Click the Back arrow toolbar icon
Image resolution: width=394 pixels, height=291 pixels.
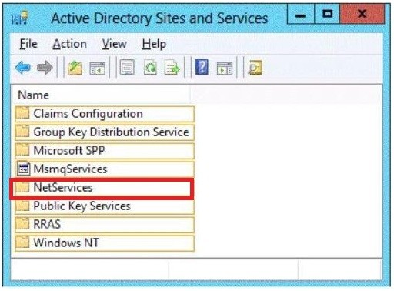pyautogui.click(x=23, y=68)
